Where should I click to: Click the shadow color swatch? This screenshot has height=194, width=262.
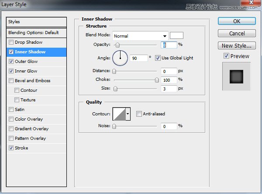[x=176, y=35]
